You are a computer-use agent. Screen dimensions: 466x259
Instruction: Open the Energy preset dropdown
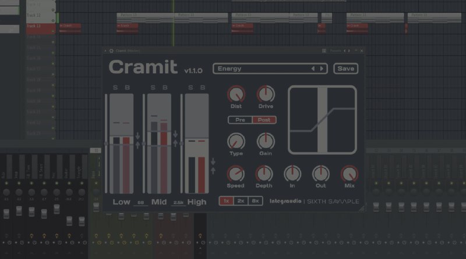pyautogui.click(x=270, y=69)
